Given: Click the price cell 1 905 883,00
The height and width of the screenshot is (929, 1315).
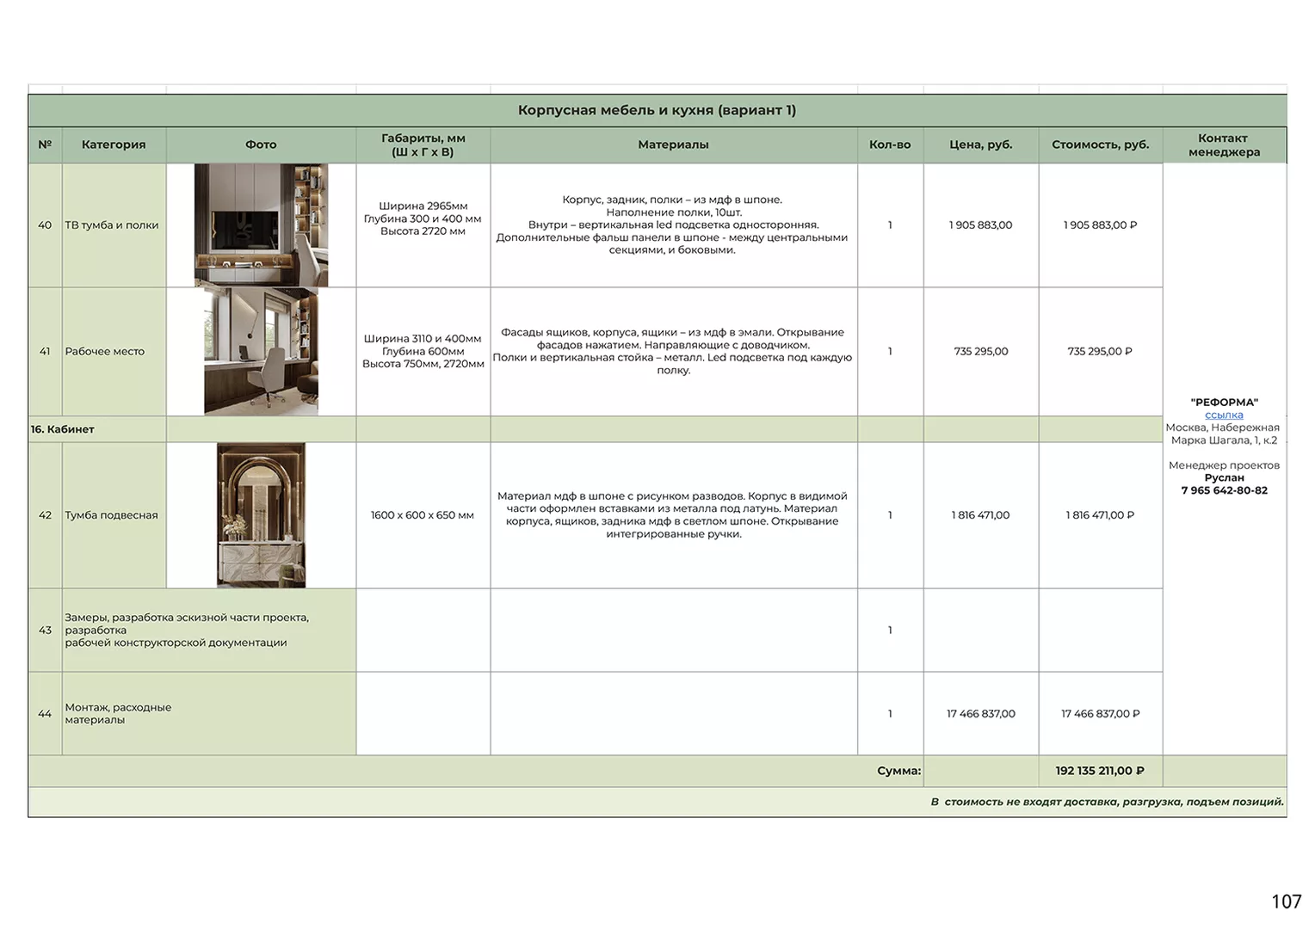Looking at the screenshot, I should pyautogui.click(x=980, y=225).
